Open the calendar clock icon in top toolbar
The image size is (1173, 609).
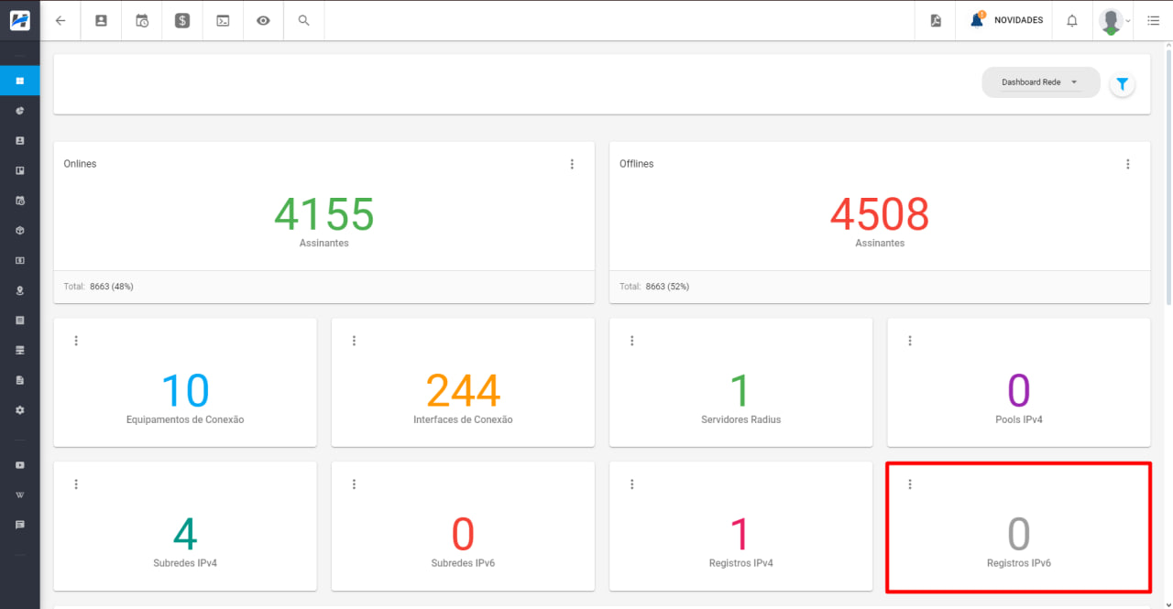(x=142, y=20)
